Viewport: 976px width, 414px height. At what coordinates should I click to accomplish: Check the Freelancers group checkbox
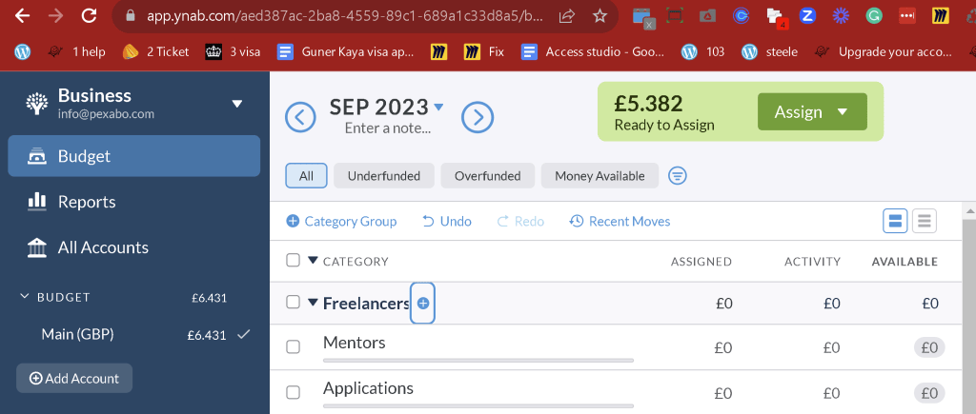pyautogui.click(x=294, y=303)
